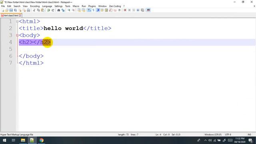Click the Stop recording macro icon
Screen dimensions: 256x144
(x=129, y=10)
